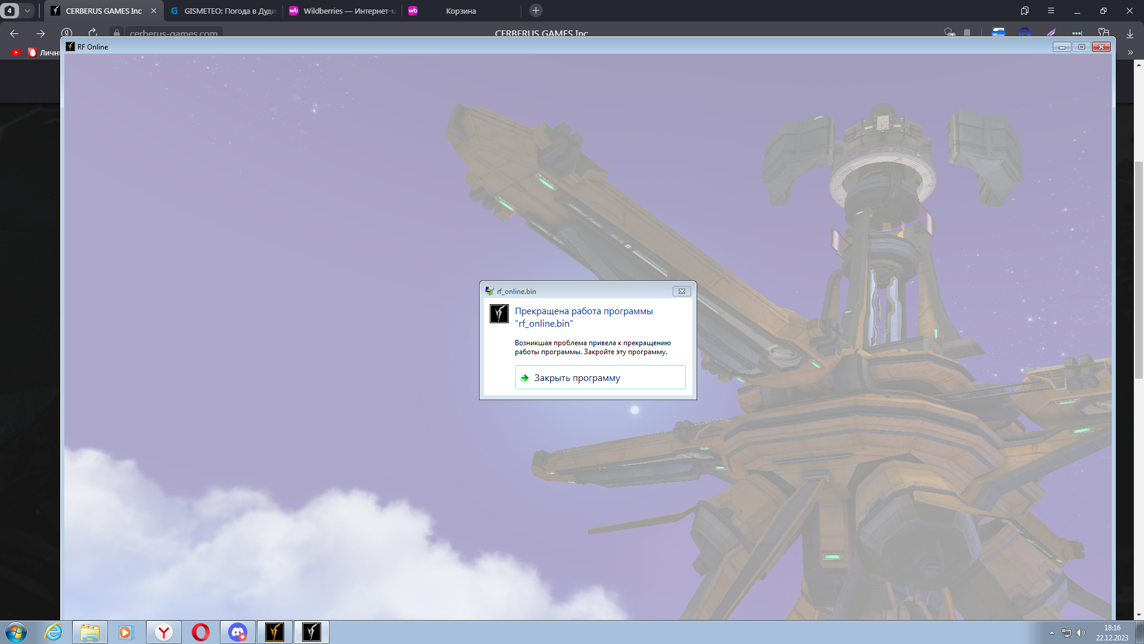Minimize the RF Online game window
The height and width of the screenshot is (644, 1144).
1062,47
